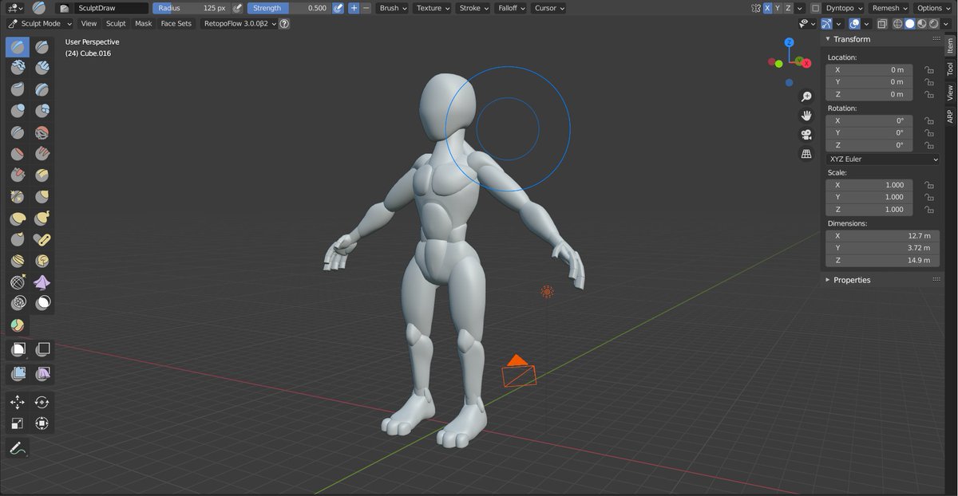Open the Face Sets menu
The width and height of the screenshot is (958, 496).
(x=176, y=24)
